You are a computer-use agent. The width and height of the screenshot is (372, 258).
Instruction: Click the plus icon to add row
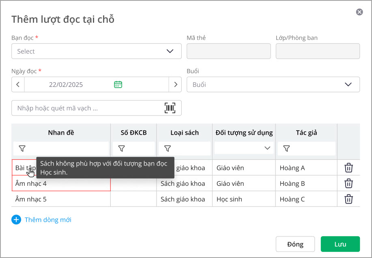(x=16, y=220)
